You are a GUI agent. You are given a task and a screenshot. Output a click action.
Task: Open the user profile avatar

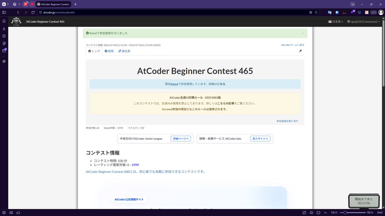point(381,12)
